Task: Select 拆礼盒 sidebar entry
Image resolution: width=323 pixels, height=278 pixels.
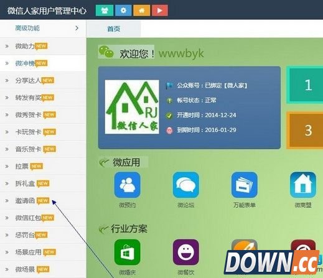Action: click(43, 183)
